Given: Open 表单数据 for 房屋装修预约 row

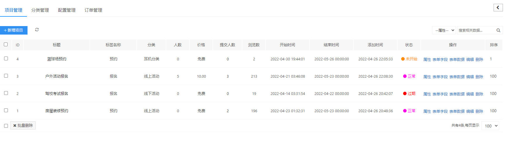Looking at the screenshot, I should [457, 111].
